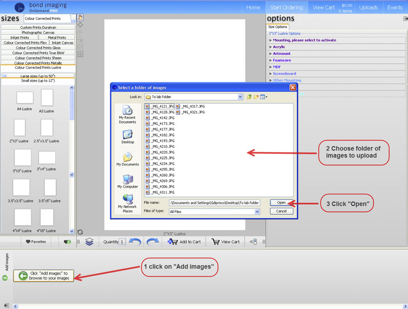The height and width of the screenshot is (309, 408).
Task: Click the redo arrow icon
Action: point(153,242)
